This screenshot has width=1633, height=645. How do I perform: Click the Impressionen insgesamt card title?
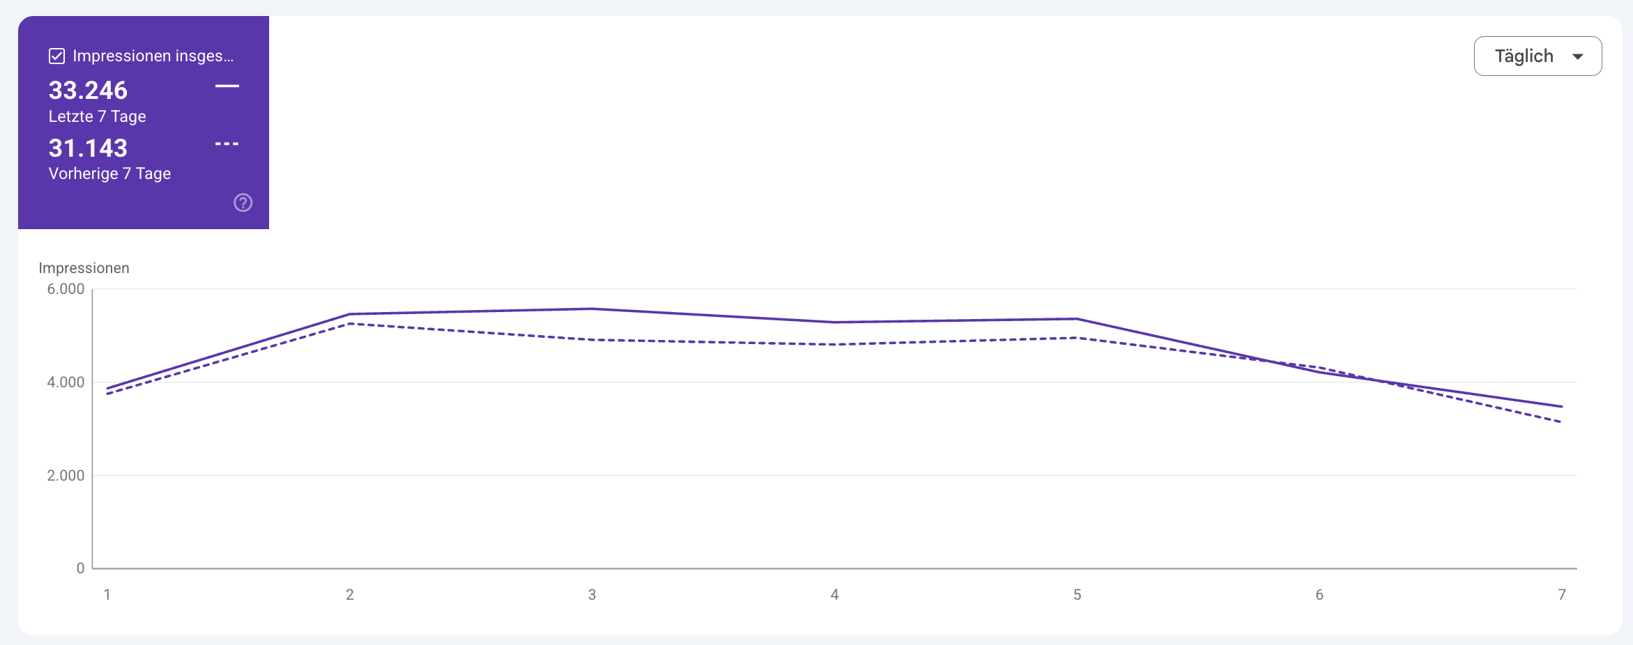[x=153, y=56]
